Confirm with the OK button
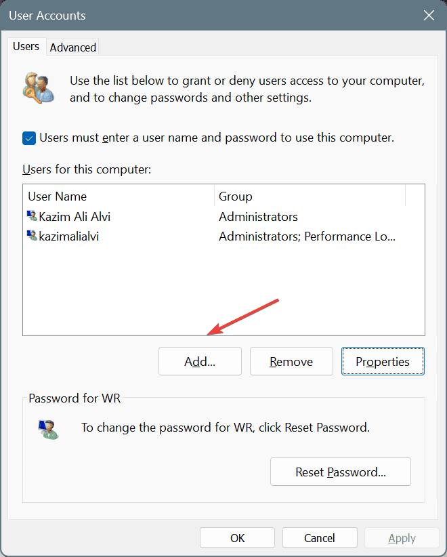 [237, 538]
